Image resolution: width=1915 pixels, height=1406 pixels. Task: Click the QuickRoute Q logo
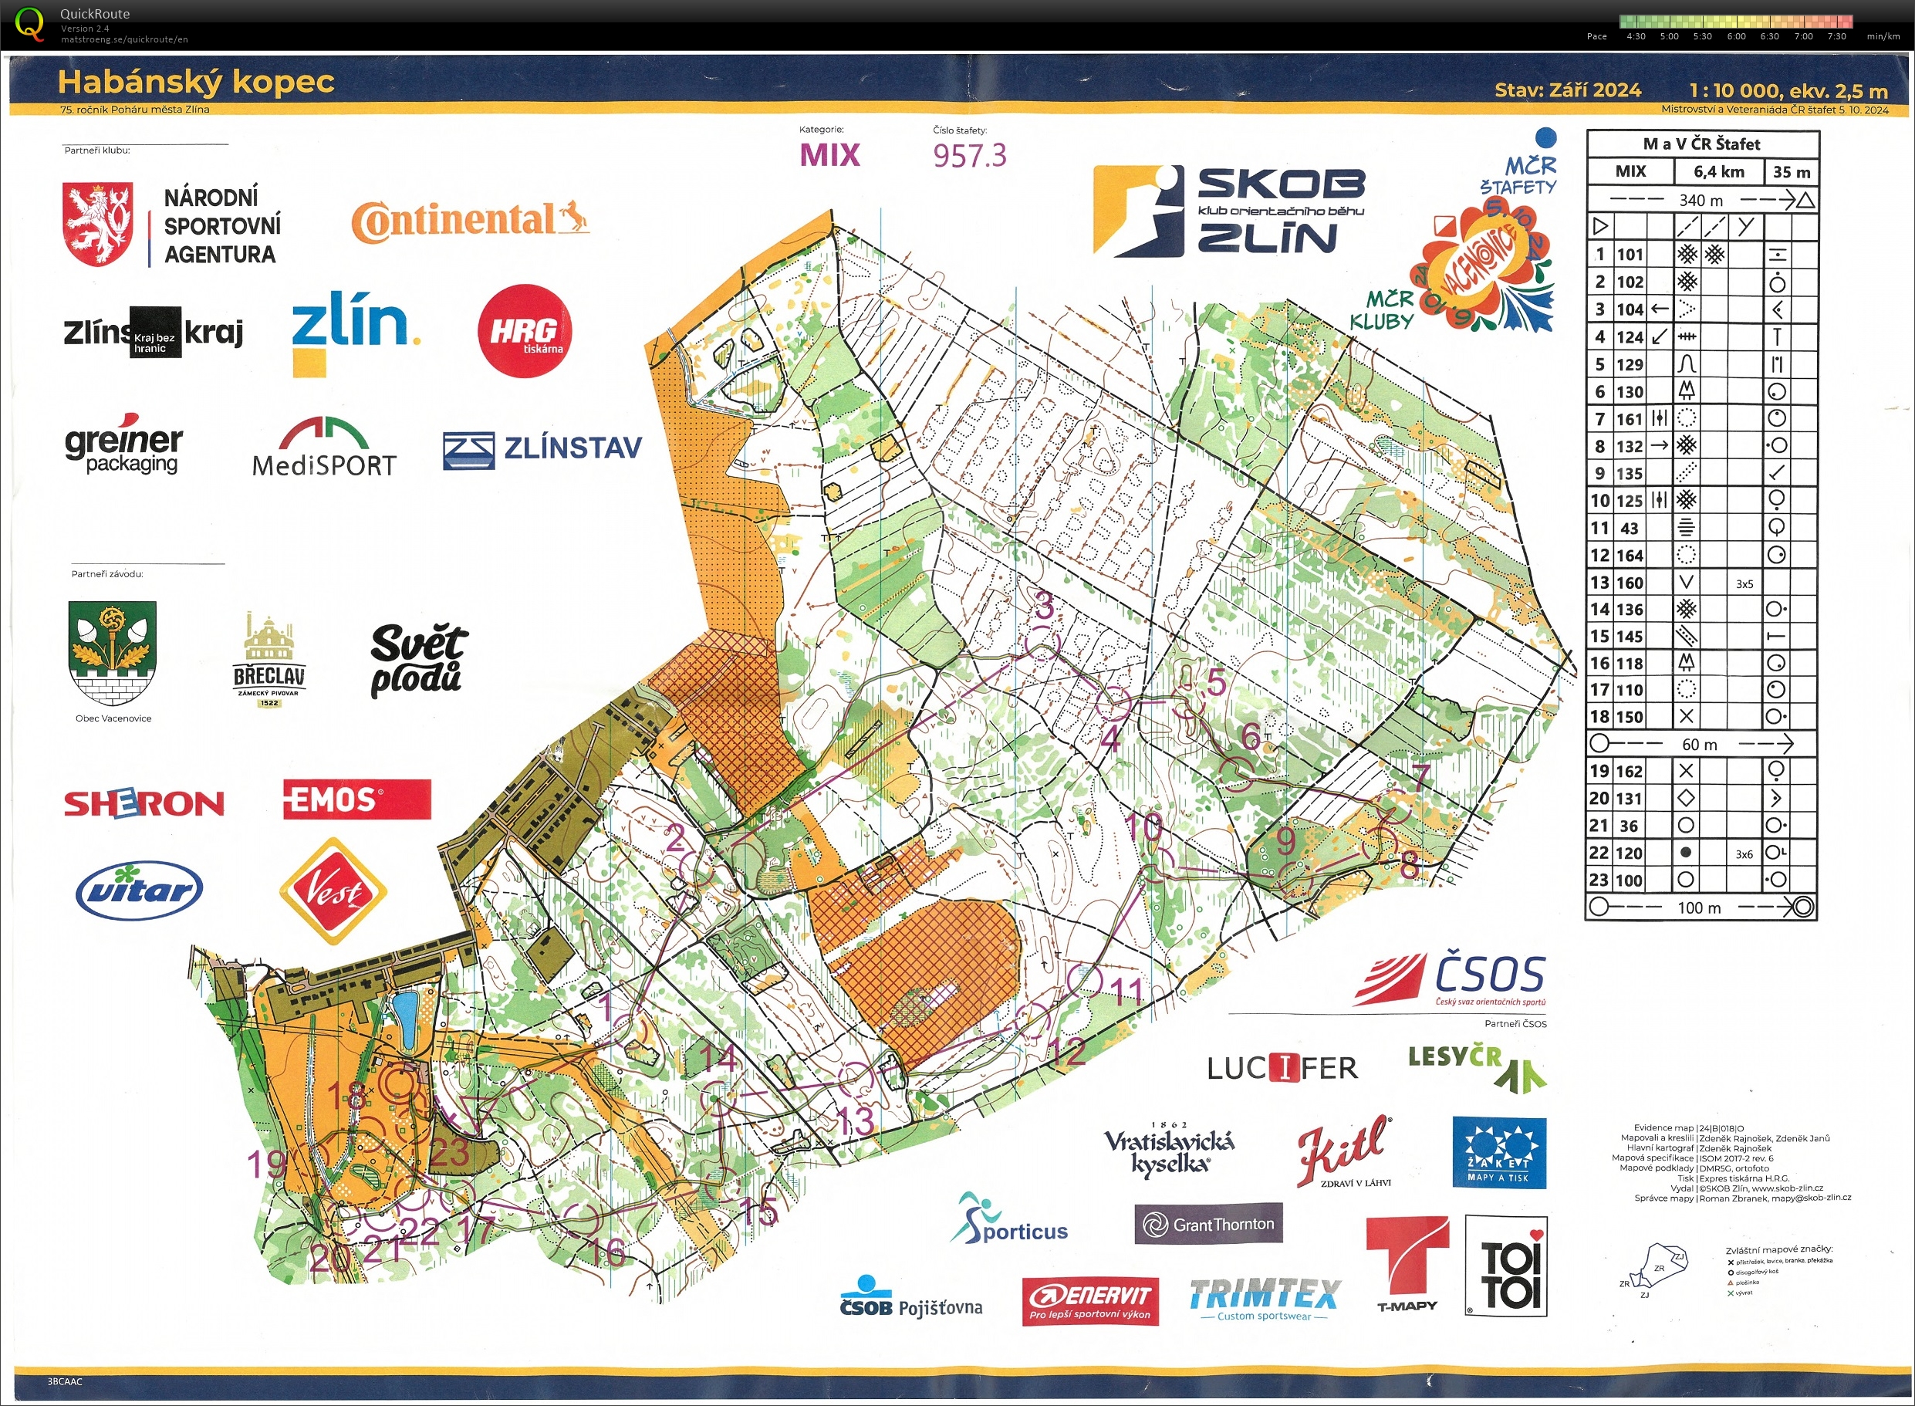point(28,23)
